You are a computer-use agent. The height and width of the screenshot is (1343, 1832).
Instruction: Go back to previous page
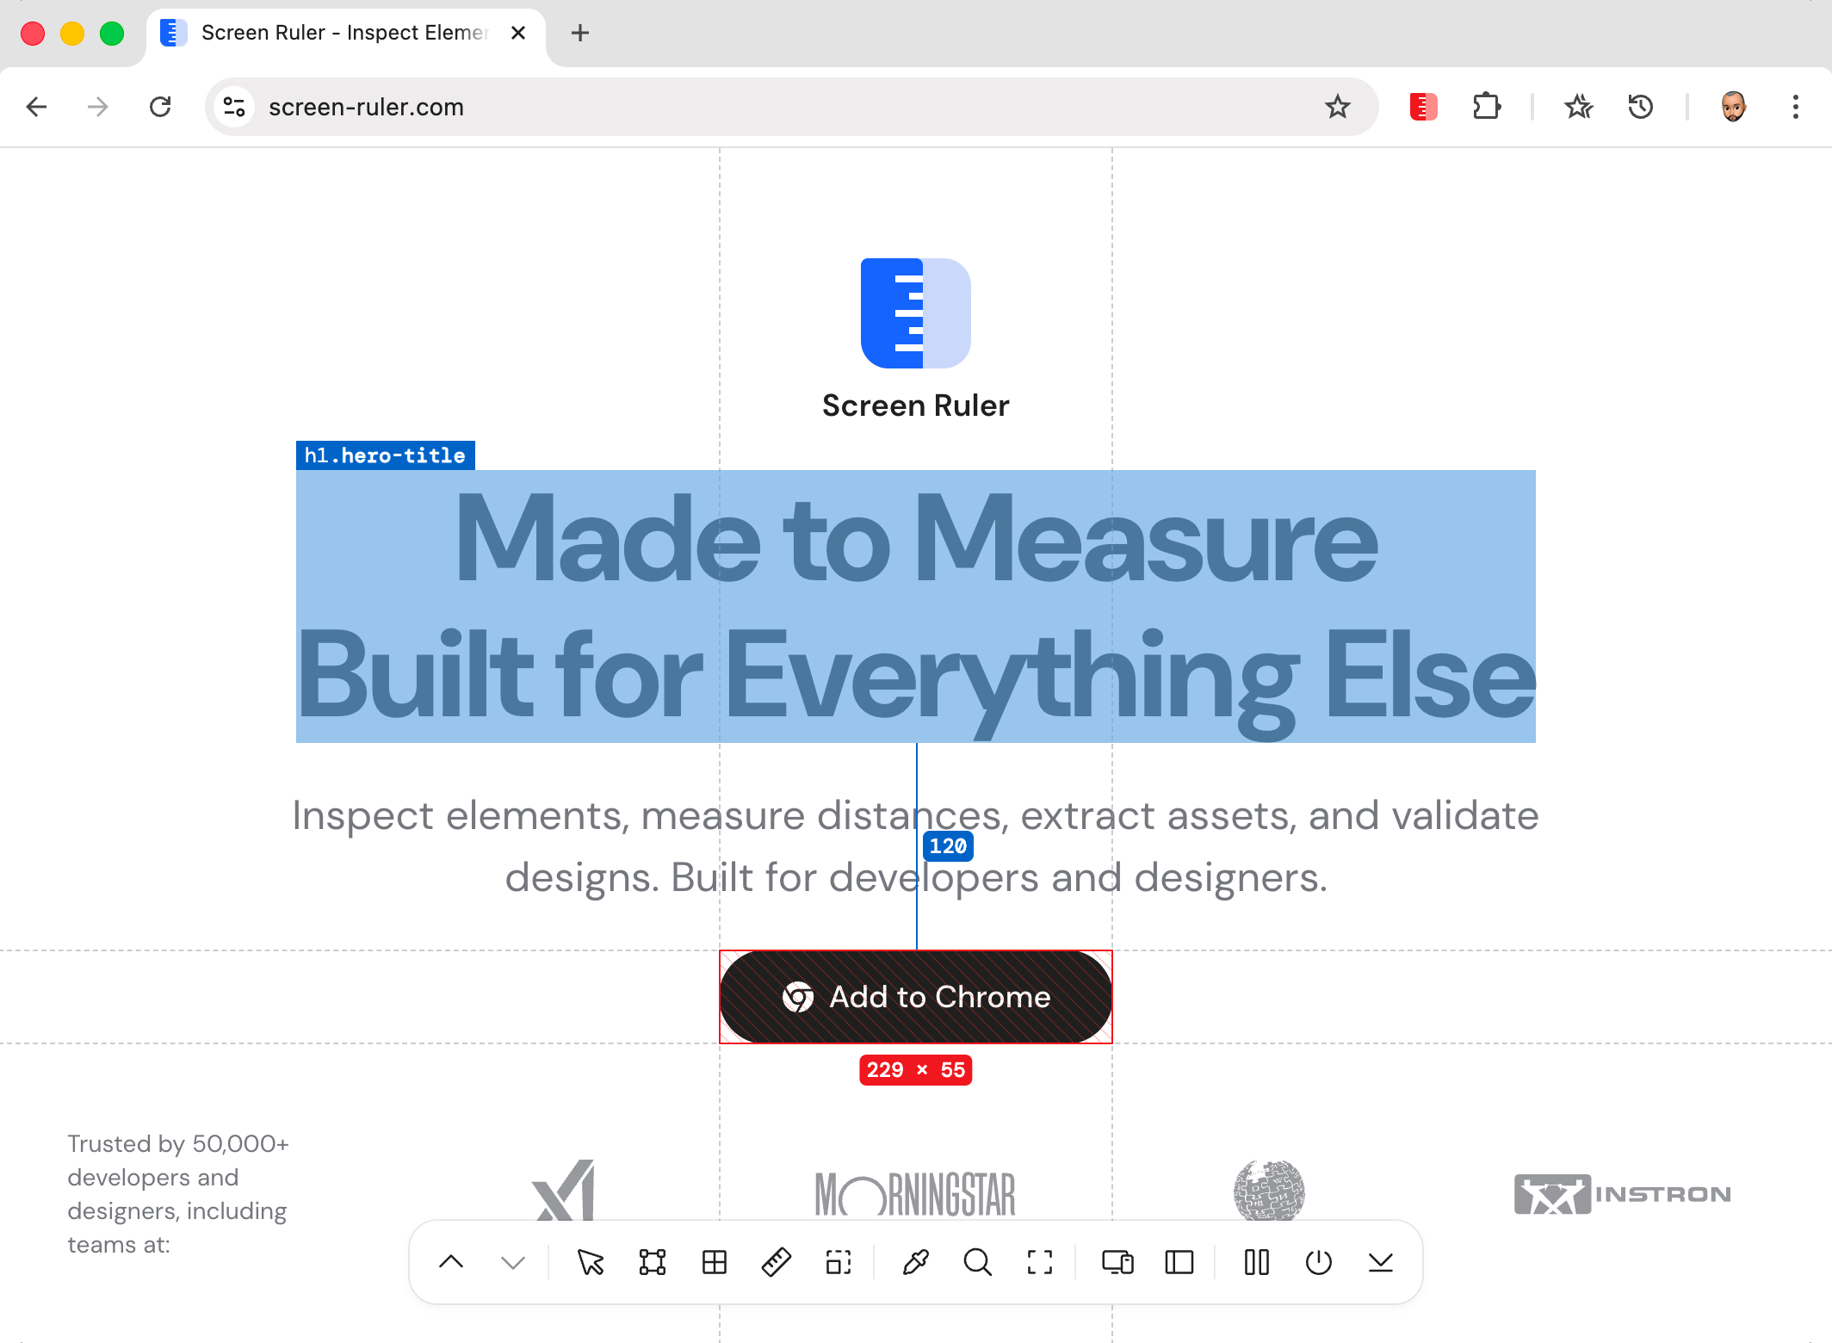coord(37,107)
